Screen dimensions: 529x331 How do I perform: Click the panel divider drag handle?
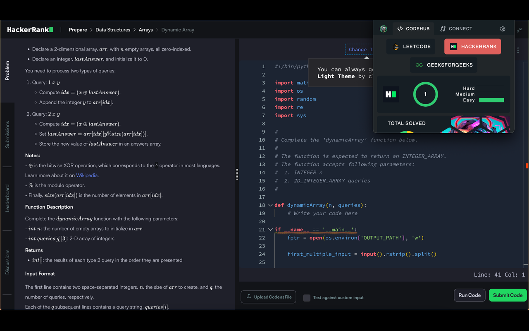237,174
